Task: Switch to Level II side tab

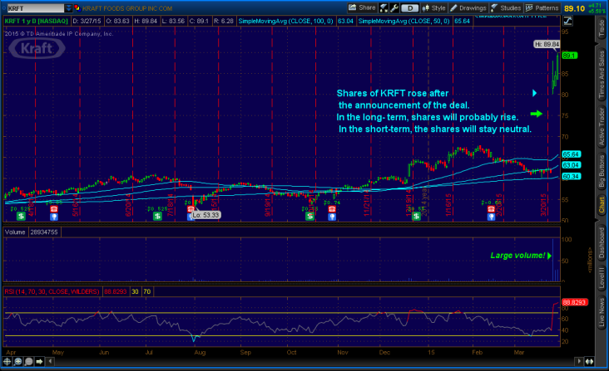Action: [602, 278]
